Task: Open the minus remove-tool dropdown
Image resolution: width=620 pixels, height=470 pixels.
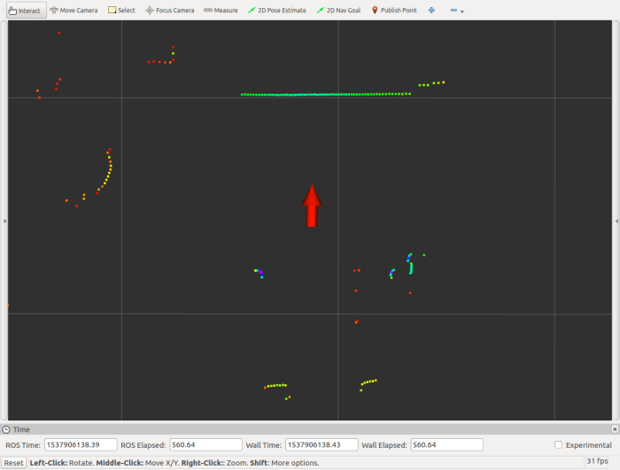Action: pyautogui.click(x=456, y=11)
